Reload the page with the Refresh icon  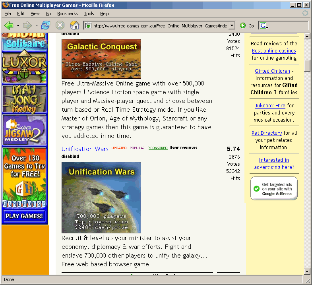[46, 25]
